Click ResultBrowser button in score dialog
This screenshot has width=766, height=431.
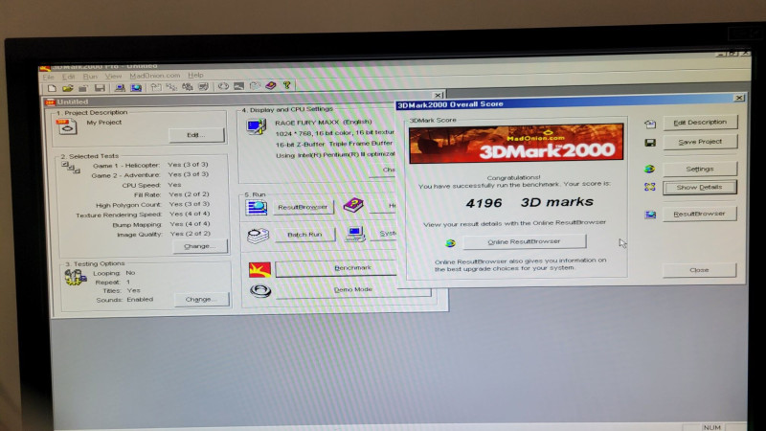pyautogui.click(x=700, y=214)
